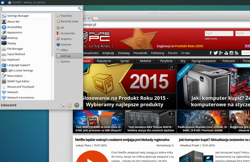Click the PurePC login input field
250x162 pixels.
(219, 33)
